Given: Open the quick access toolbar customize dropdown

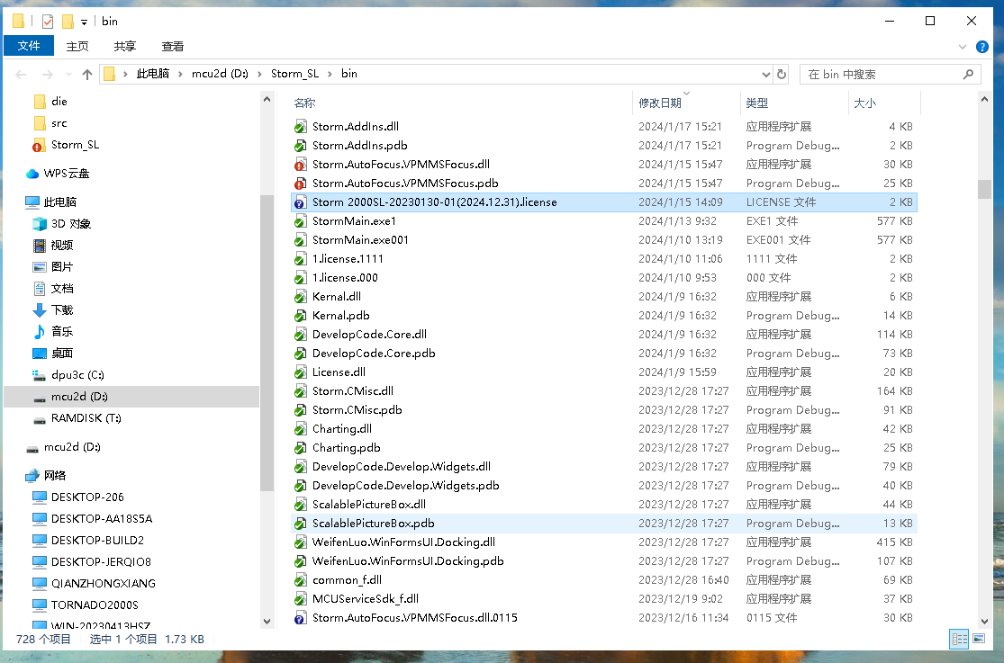Looking at the screenshot, I should coord(84,22).
